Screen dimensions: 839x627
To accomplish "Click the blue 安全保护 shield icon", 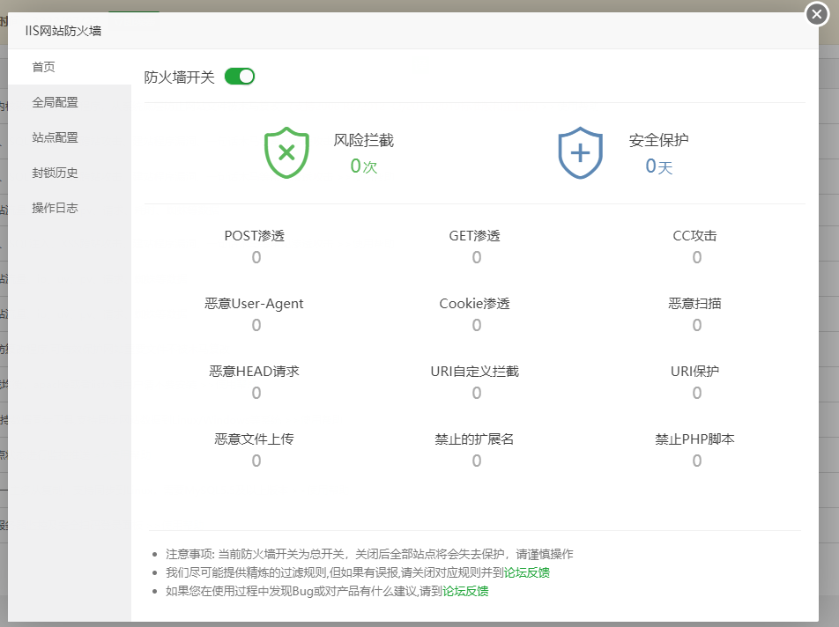I will coord(580,151).
